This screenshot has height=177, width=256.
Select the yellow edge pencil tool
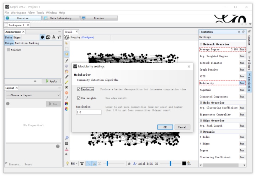[66, 82]
